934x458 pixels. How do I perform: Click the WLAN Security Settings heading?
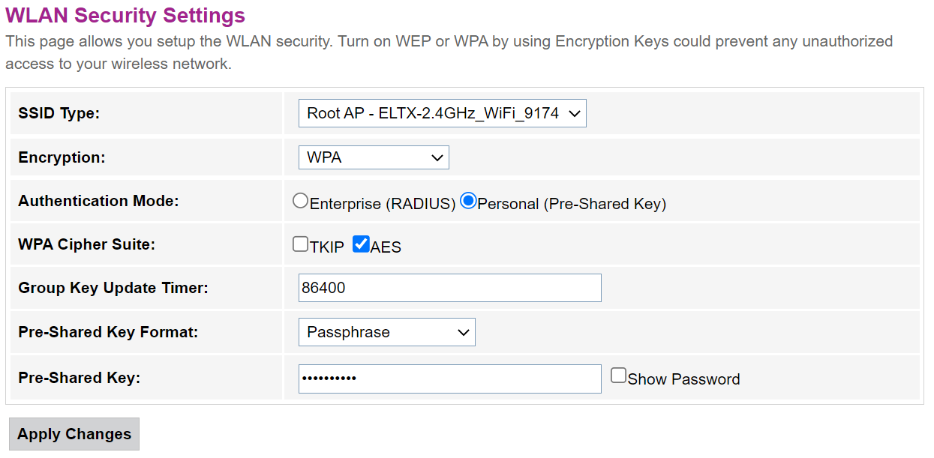coord(125,15)
